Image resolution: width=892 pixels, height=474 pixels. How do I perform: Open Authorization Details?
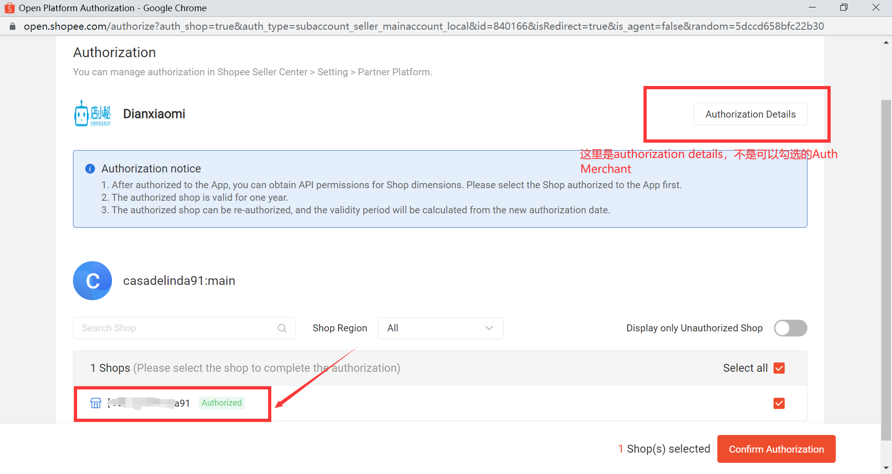750,114
